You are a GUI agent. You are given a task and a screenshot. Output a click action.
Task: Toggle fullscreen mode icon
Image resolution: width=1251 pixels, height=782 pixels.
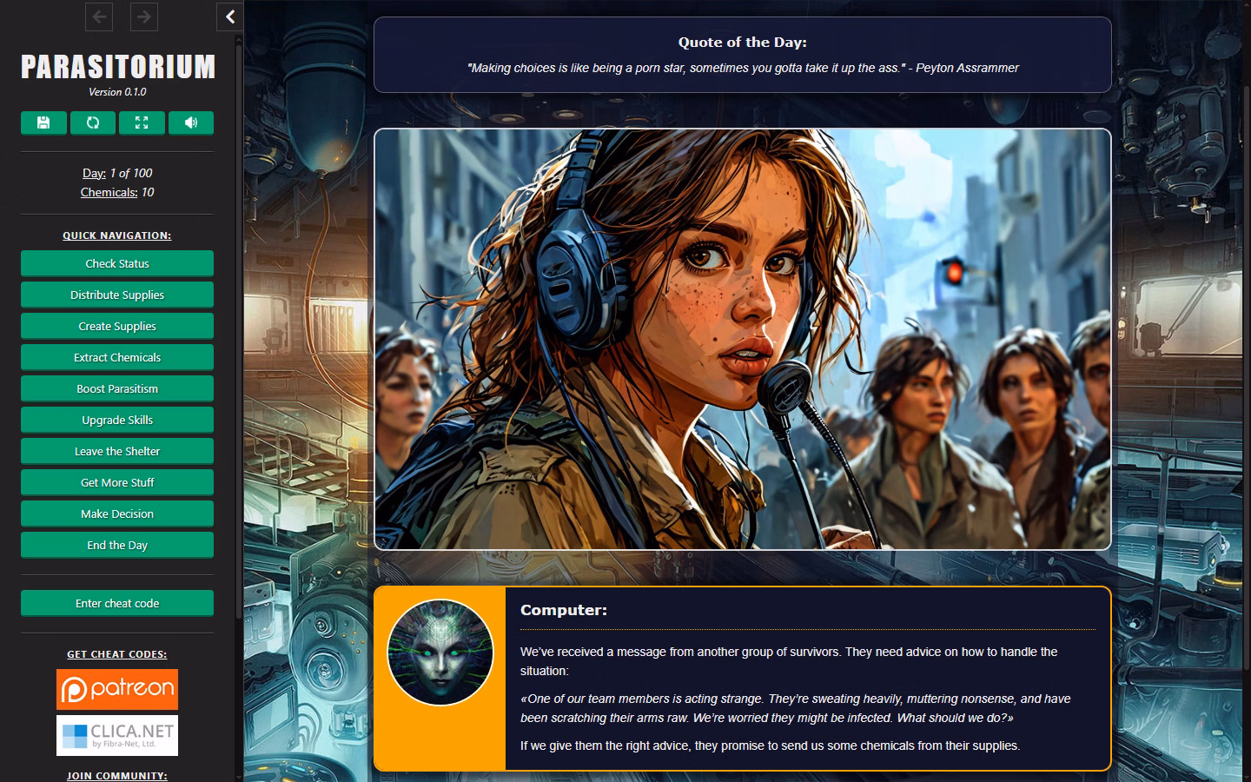142,123
